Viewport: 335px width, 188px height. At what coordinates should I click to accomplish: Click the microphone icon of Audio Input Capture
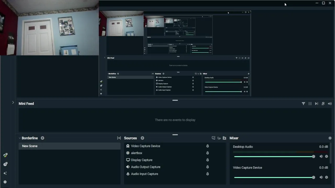pyautogui.click(x=128, y=174)
